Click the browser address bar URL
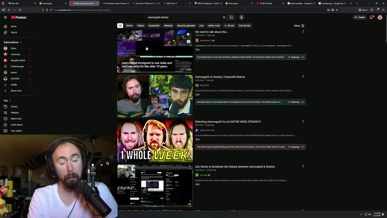 [82, 10]
